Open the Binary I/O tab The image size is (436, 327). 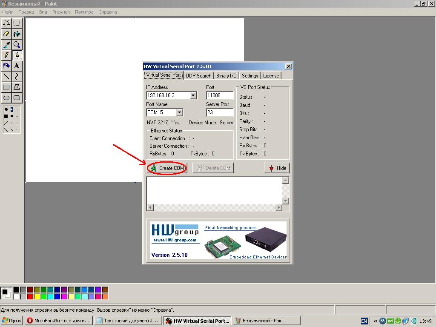click(227, 76)
